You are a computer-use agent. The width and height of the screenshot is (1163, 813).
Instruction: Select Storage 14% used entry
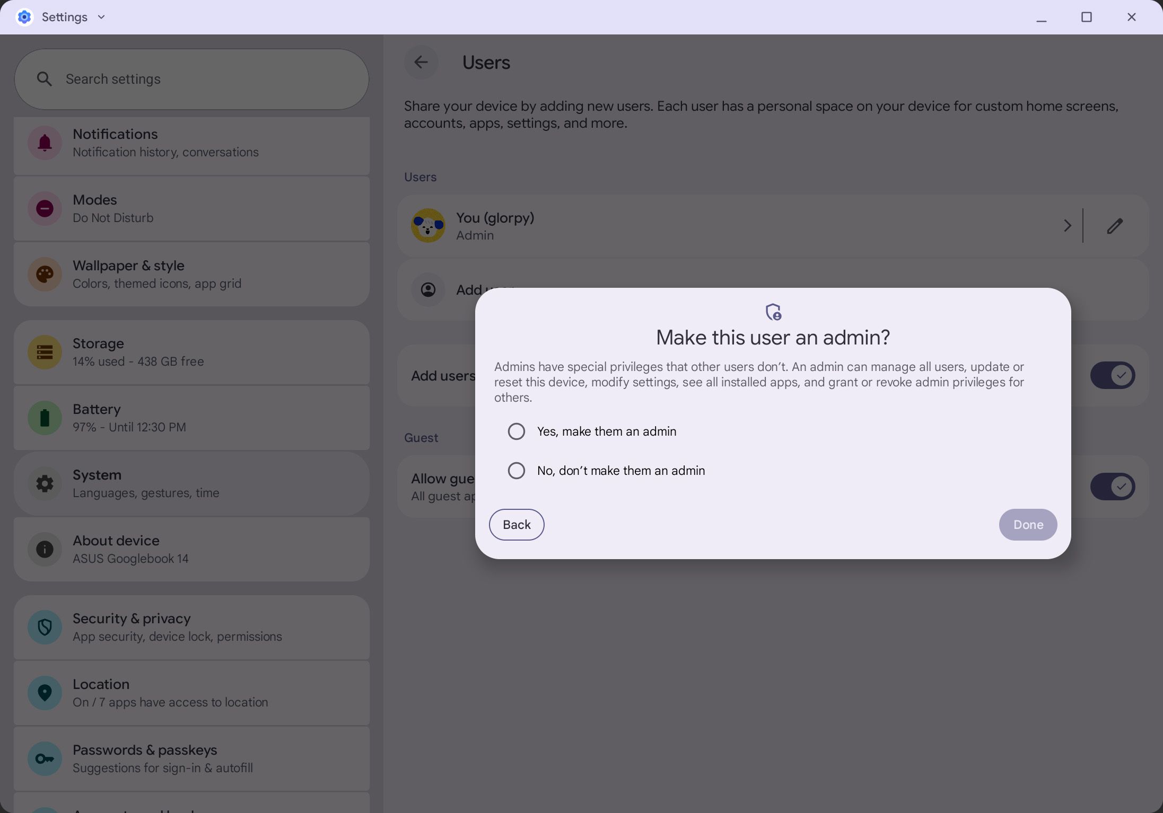pos(191,352)
